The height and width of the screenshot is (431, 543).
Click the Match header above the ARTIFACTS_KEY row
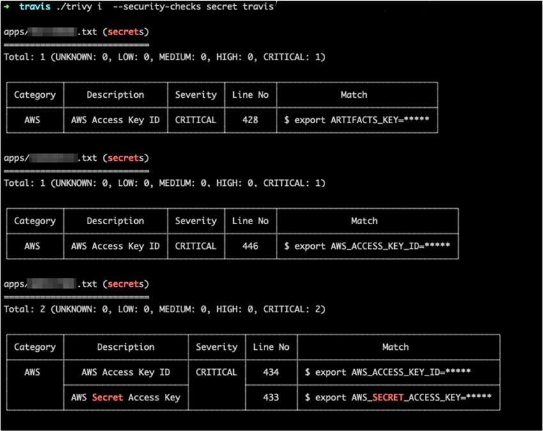click(x=354, y=95)
